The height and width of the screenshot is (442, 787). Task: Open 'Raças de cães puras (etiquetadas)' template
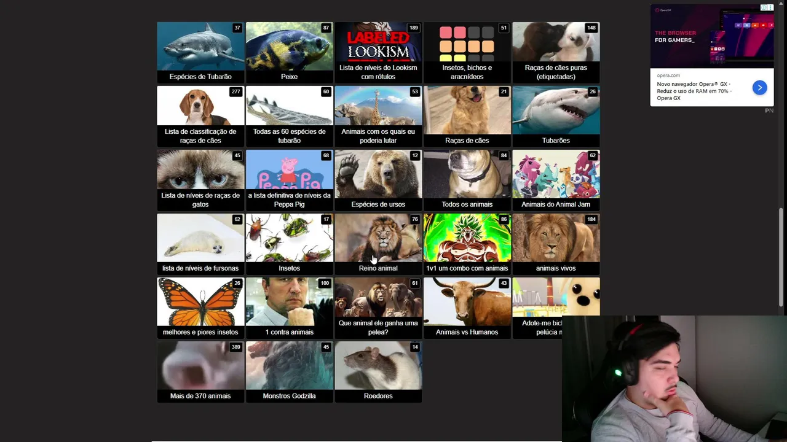pos(556,52)
